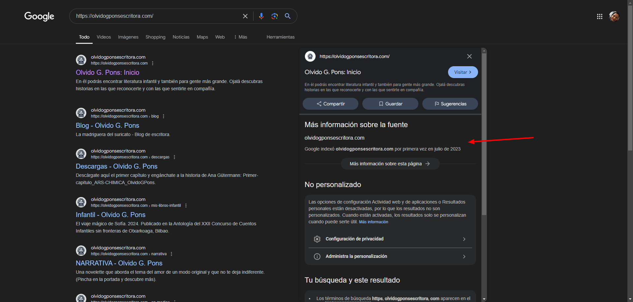The image size is (633, 302).
Task: Click the favicon of the Infantil result
Action: [x=81, y=202]
